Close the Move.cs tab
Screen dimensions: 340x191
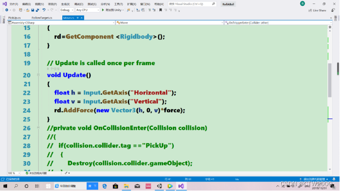(81, 18)
